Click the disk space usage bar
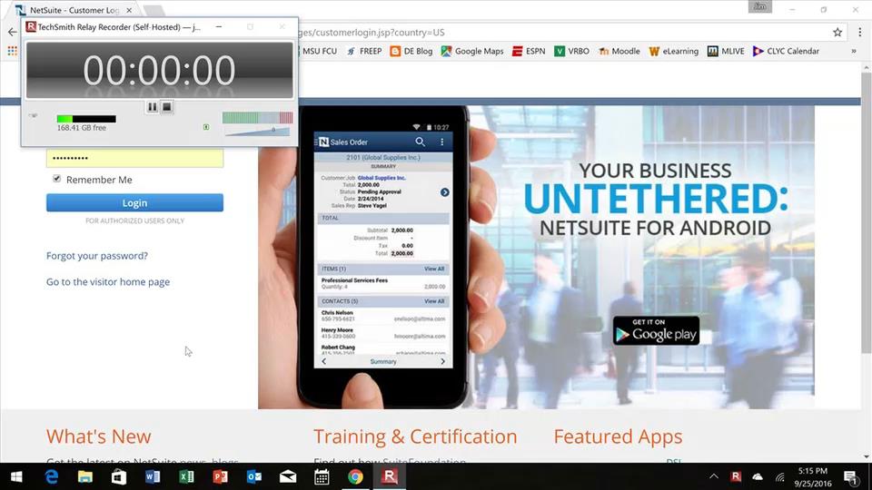This screenshot has height=490, width=872. 86,119
